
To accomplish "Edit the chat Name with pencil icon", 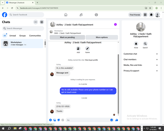I will click(88, 48).
